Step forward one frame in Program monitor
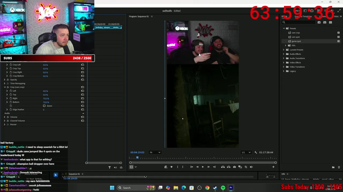 pyautogui.click(x=208, y=167)
